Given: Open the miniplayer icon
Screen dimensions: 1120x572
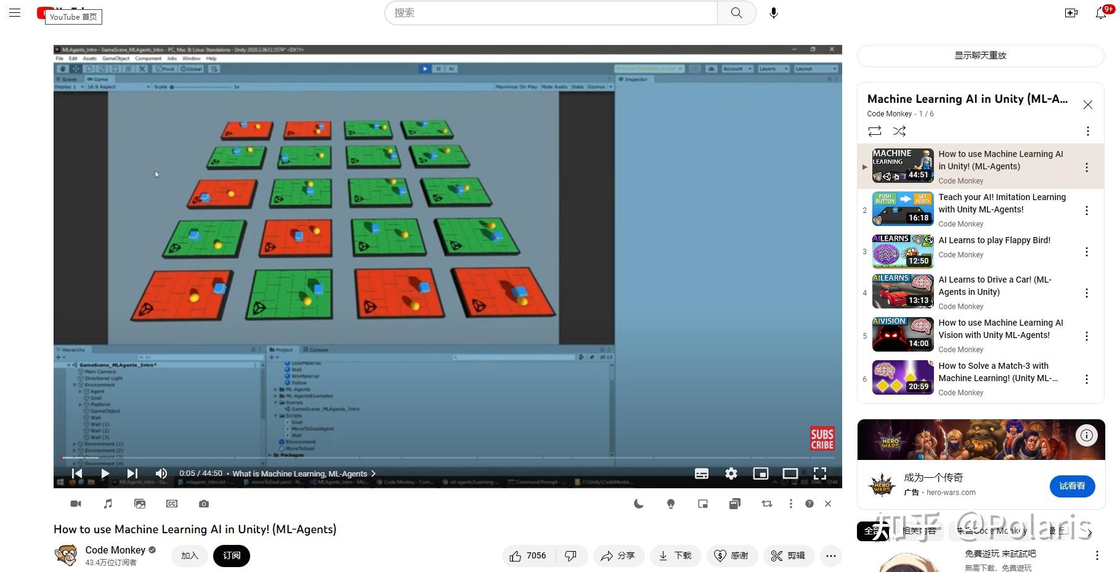Looking at the screenshot, I should (x=761, y=473).
